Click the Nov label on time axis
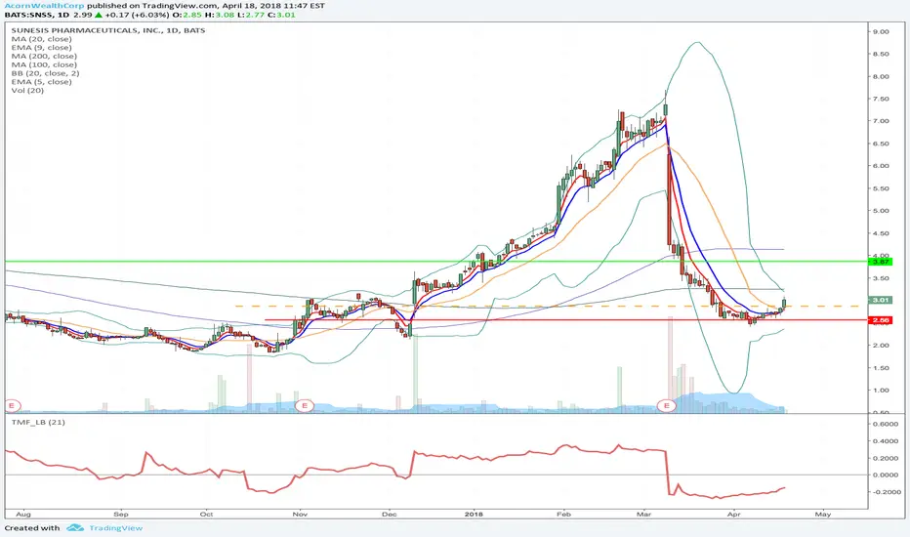910x537 pixels. point(300,514)
